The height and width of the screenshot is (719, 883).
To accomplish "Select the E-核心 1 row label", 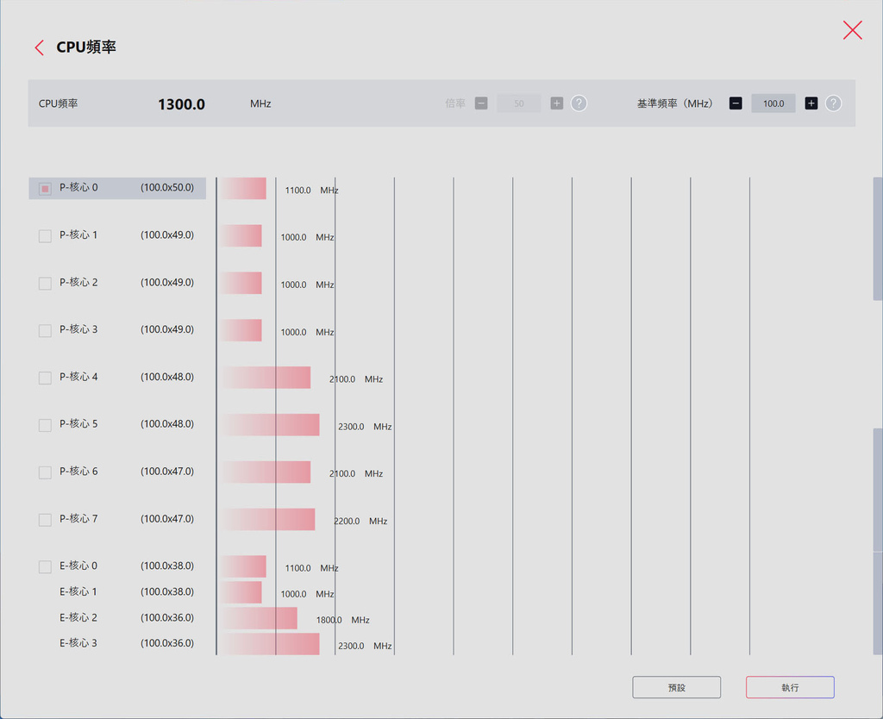I will tap(78, 591).
